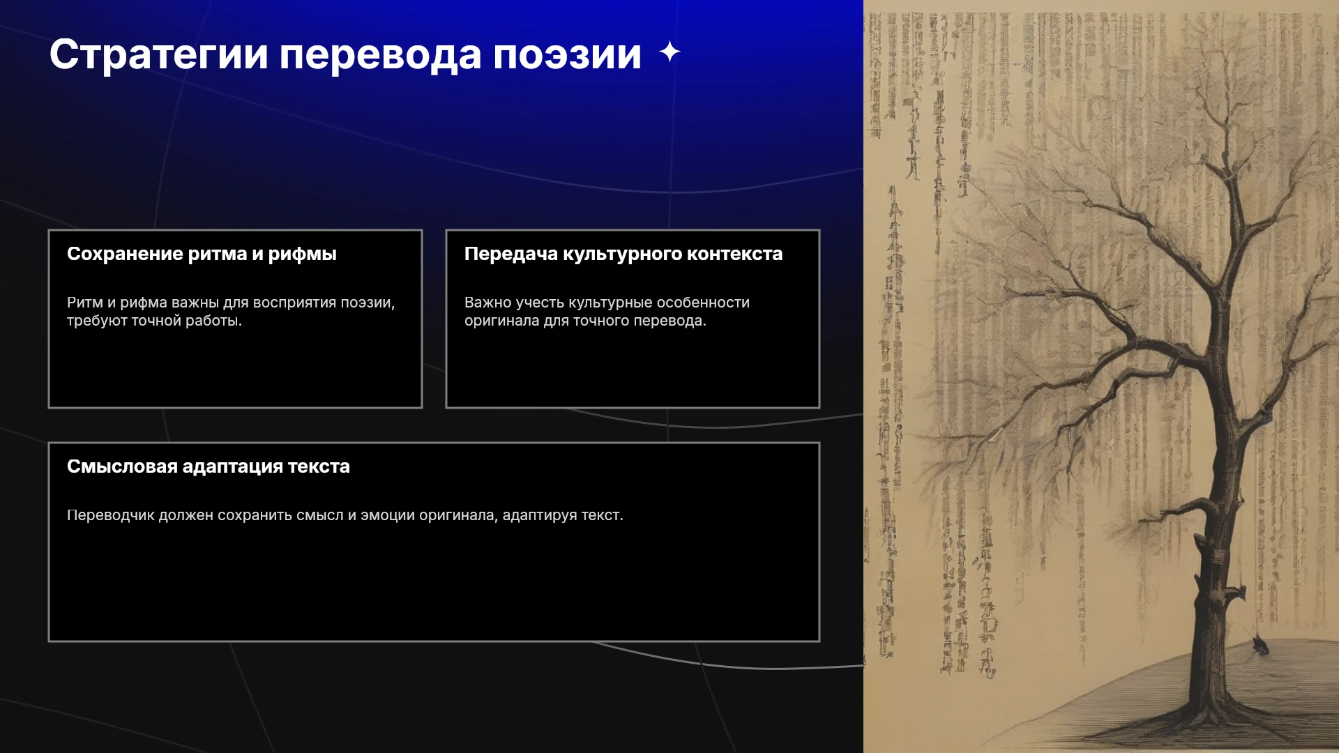Screen dimensions: 1339x753
Task: Select the slide title 'Стратегии перевода поэзии'
Action: click(345, 54)
